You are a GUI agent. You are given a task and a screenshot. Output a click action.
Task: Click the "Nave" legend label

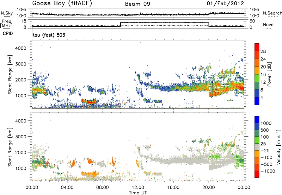coord(268,24)
